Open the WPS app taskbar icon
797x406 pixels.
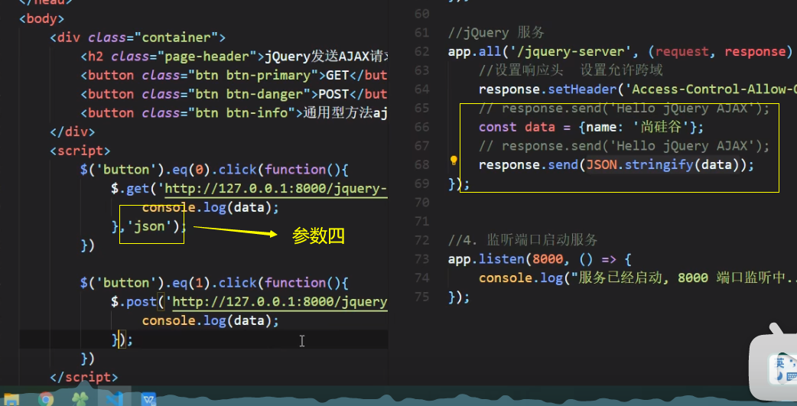[x=149, y=399]
